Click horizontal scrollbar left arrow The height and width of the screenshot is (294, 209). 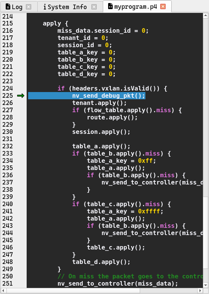coord(3,291)
